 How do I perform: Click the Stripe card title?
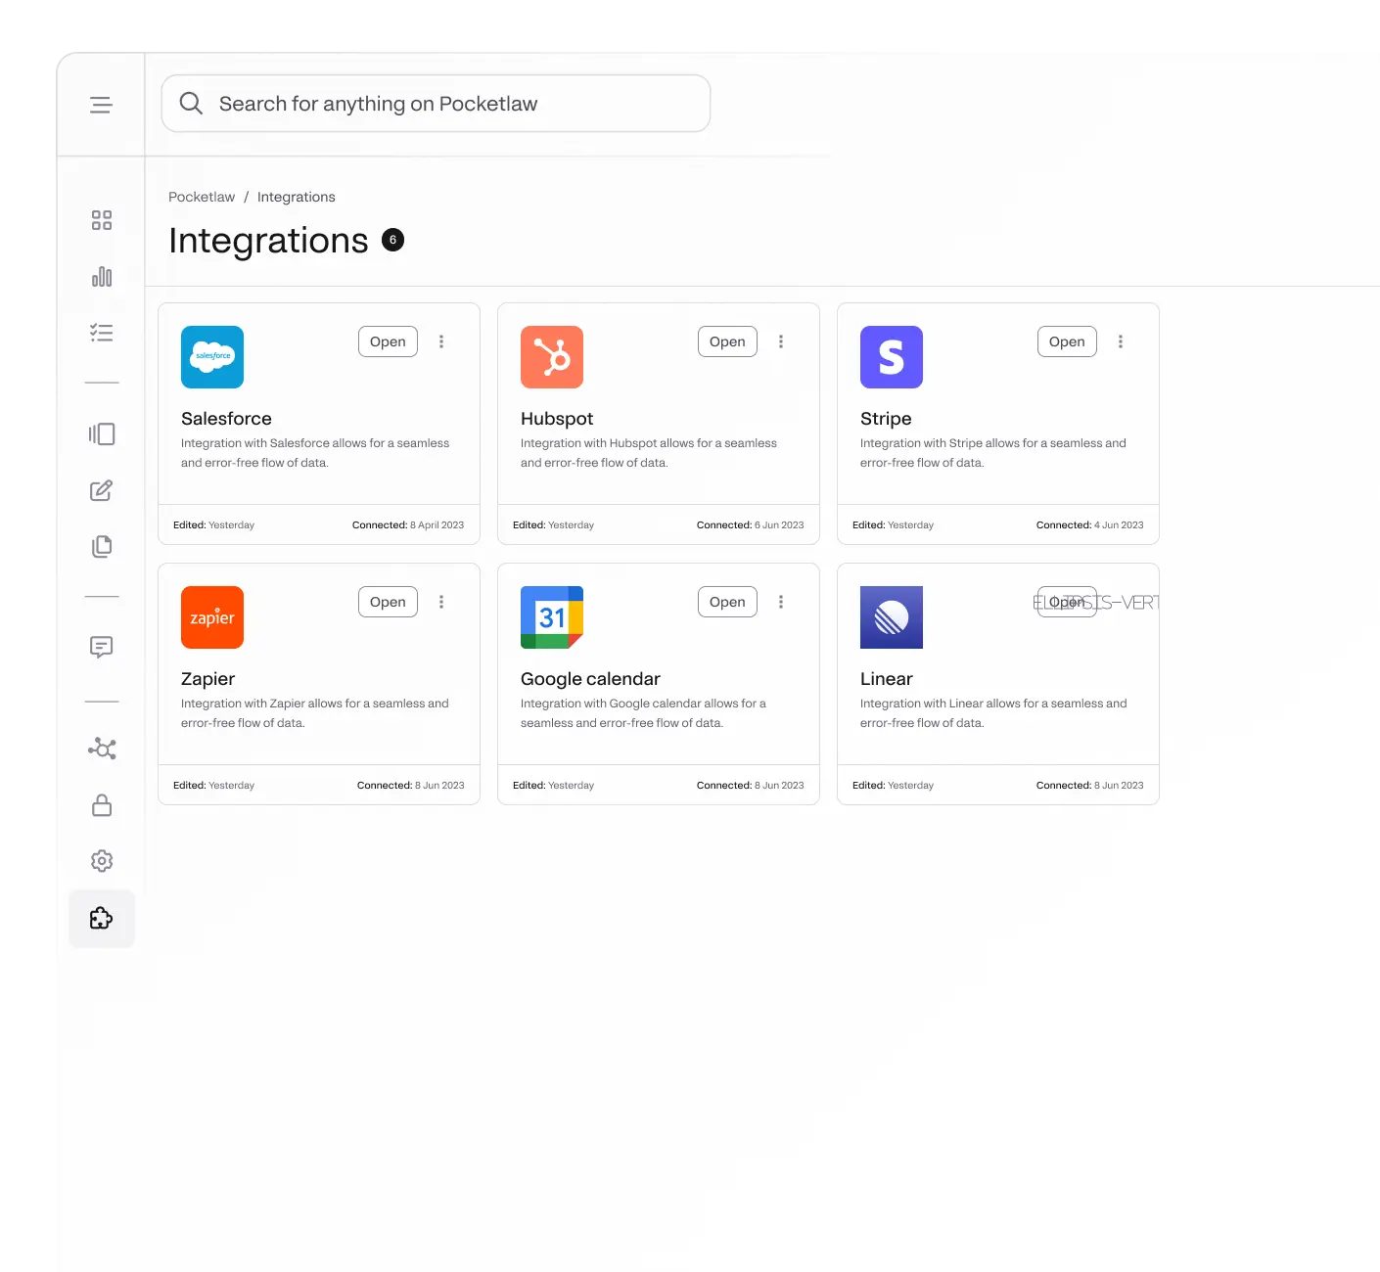886,419
